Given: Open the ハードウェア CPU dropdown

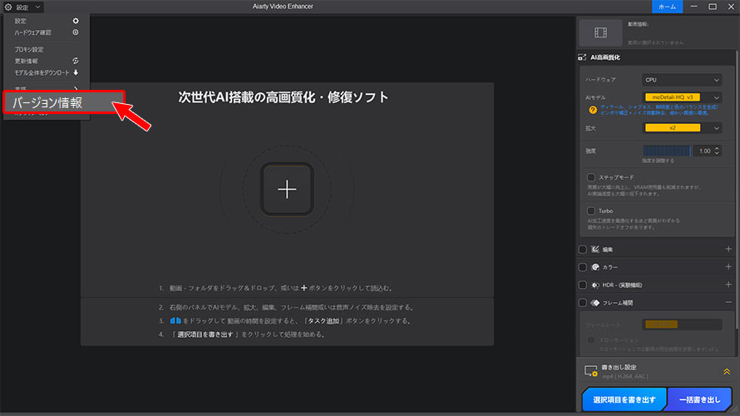Looking at the screenshot, I should point(682,80).
